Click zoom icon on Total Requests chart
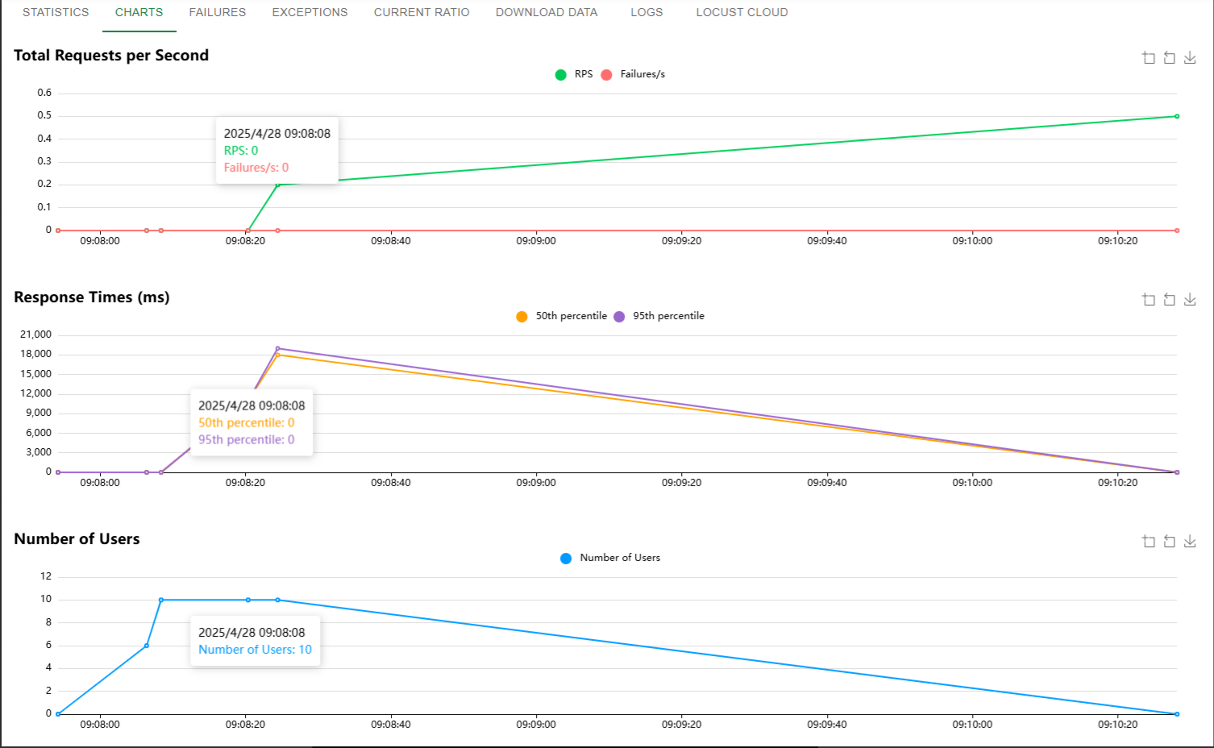Viewport: 1214px width, 748px height. click(x=1149, y=57)
